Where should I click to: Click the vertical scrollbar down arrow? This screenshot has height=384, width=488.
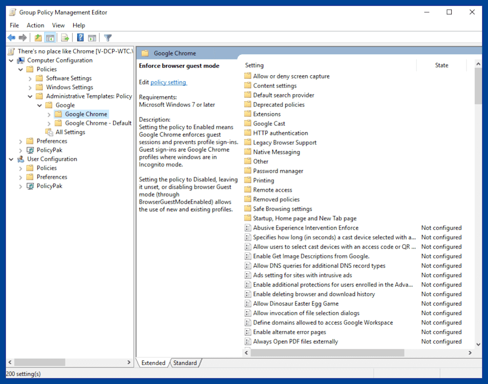coord(478,344)
